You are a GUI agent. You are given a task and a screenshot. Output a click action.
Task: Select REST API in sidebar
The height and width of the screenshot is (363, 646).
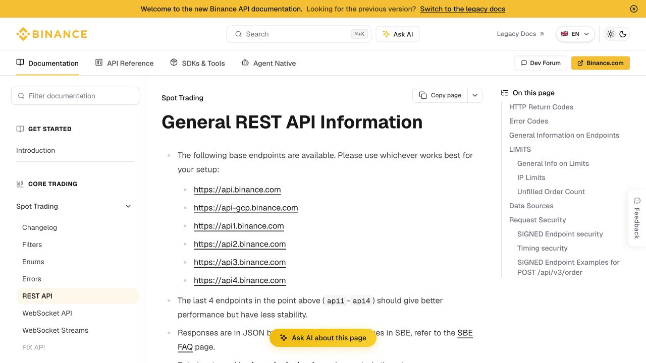point(78,296)
